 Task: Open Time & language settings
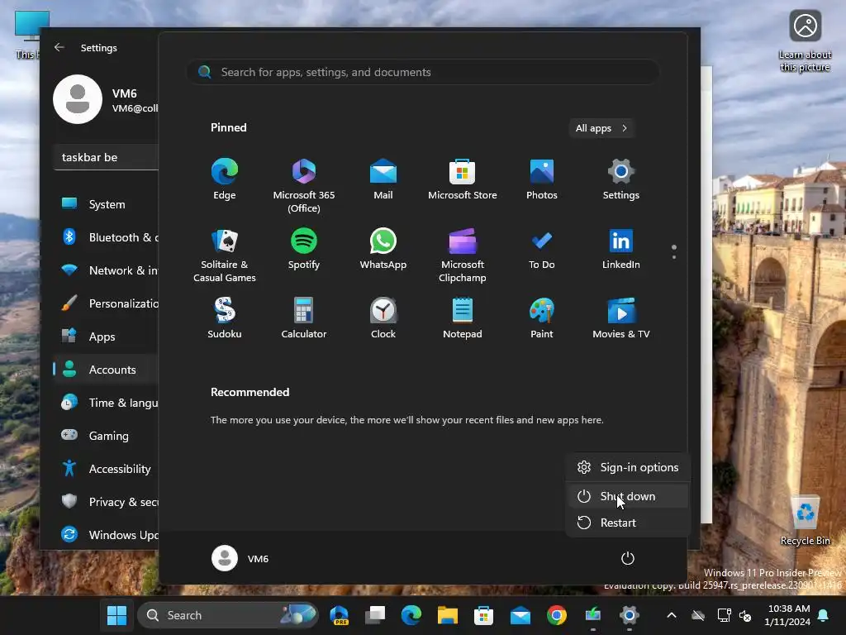click(107, 403)
